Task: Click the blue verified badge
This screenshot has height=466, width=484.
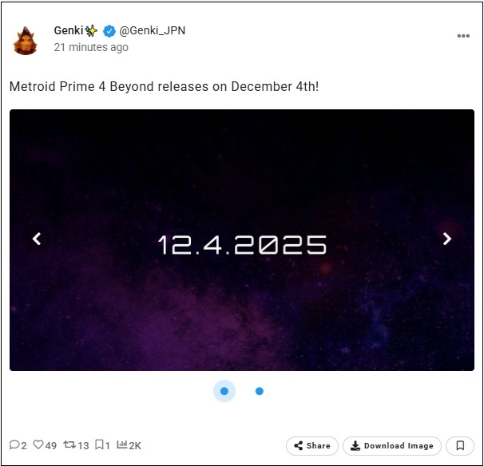Action: (109, 31)
